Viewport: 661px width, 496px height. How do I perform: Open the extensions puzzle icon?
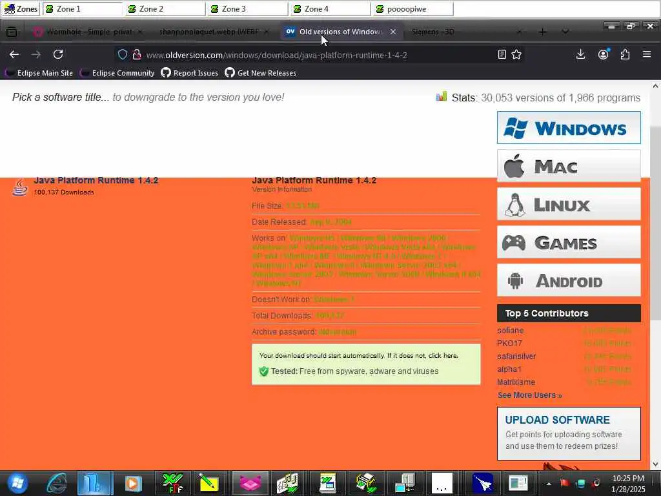click(x=625, y=54)
